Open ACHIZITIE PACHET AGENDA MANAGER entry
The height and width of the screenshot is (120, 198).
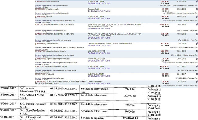61,83
